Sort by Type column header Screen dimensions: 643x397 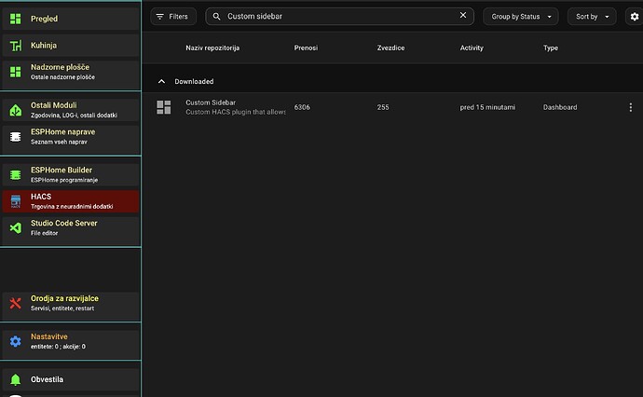tap(551, 48)
